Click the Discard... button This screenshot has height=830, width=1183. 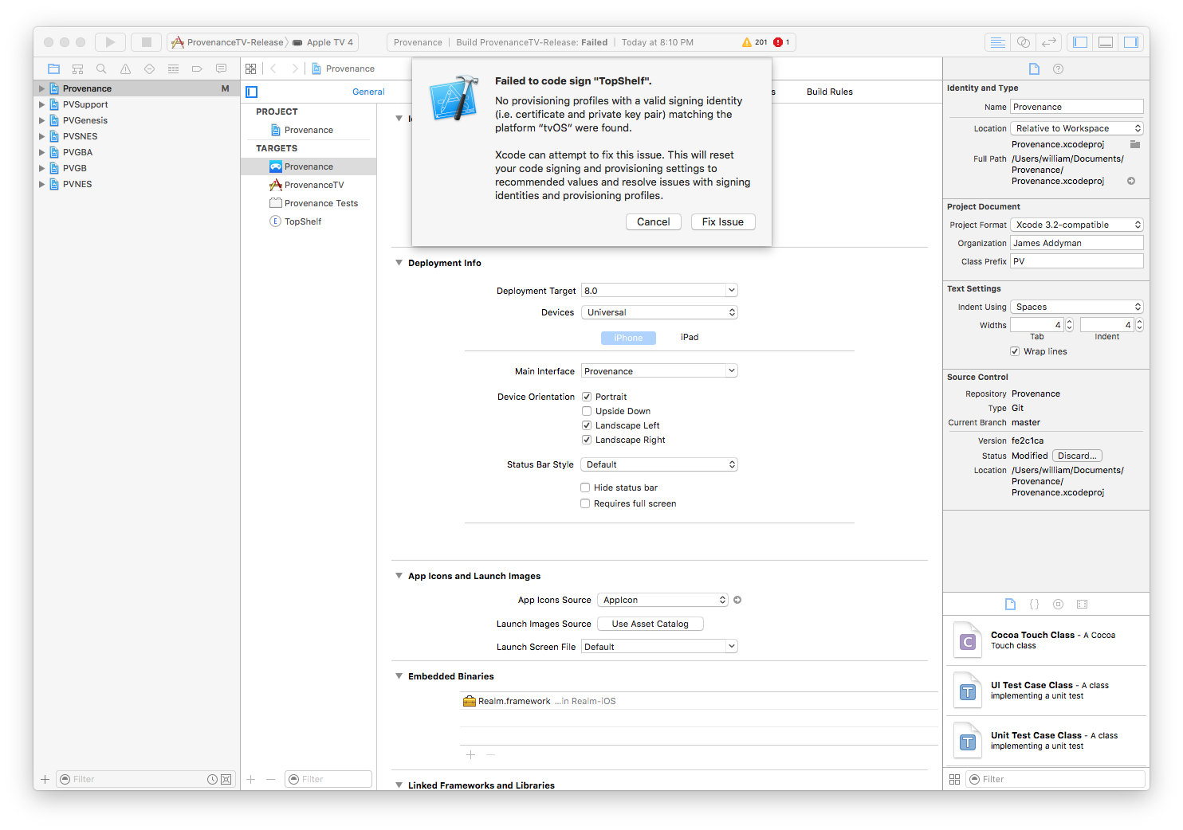[x=1077, y=456]
